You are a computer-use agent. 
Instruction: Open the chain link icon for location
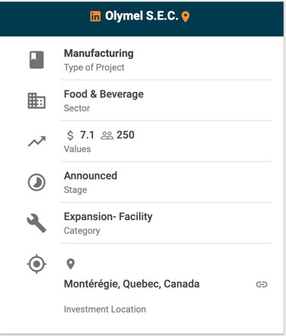(262, 285)
